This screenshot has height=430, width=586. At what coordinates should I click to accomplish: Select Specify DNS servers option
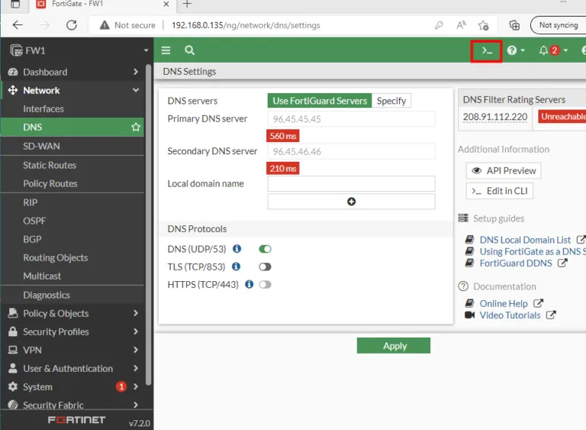(x=391, y=101)
